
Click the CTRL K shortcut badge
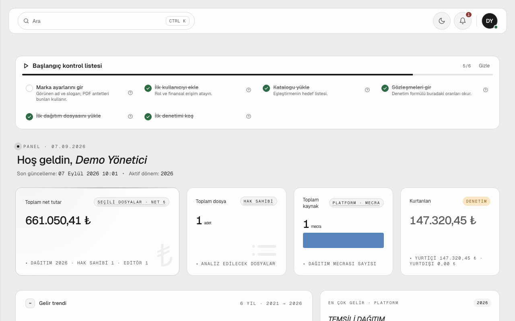tap(177, 21)
